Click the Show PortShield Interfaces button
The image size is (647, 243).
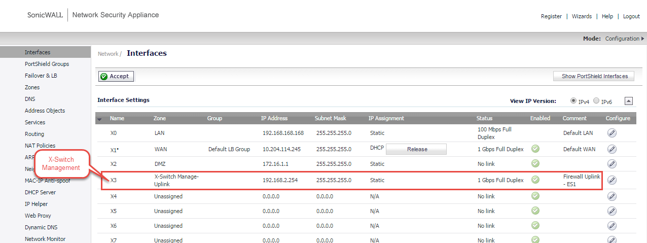point(594,76)
